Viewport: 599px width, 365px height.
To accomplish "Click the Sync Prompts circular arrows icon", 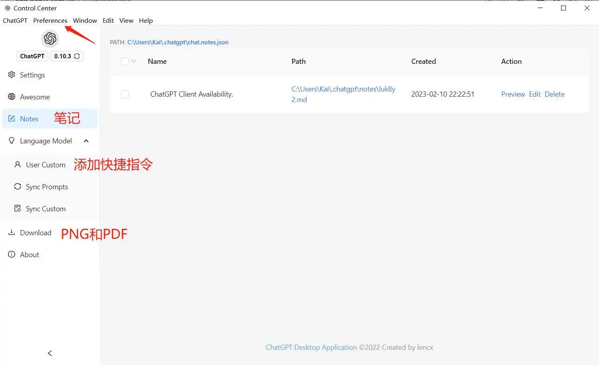I will tap(18, 186).
